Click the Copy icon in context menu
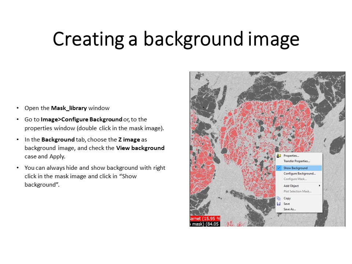The width and height of the screenshot is (352, 264). click(279, 198)
